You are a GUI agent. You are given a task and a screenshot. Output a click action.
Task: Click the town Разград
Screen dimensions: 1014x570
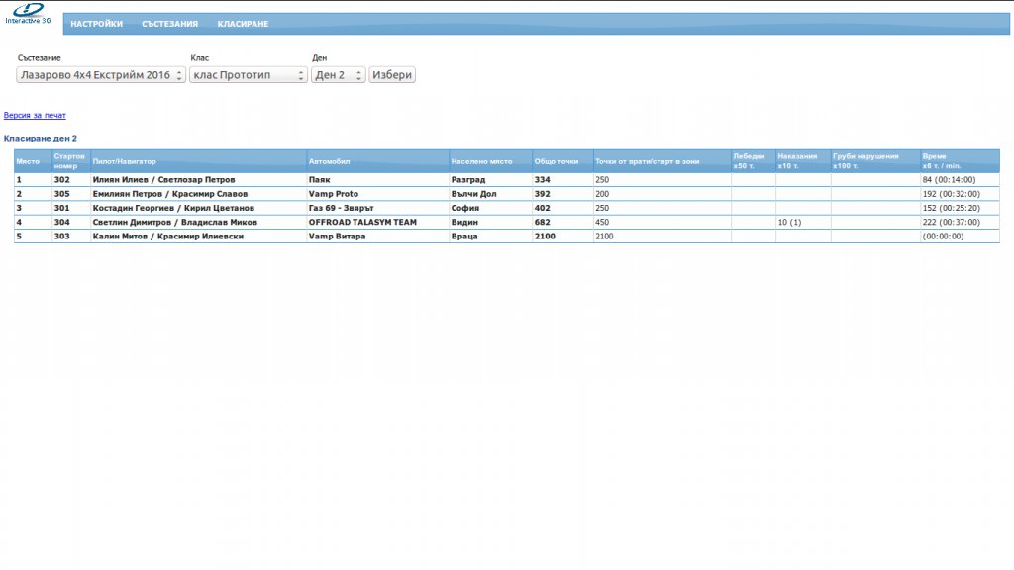(468, 180)
